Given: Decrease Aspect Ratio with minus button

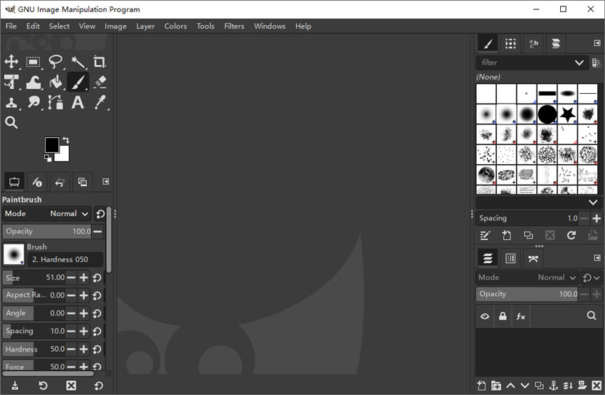Looking at the screenshot, I should tap(71, 296).
